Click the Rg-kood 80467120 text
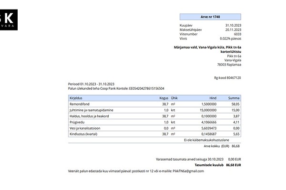 [227, 77]
